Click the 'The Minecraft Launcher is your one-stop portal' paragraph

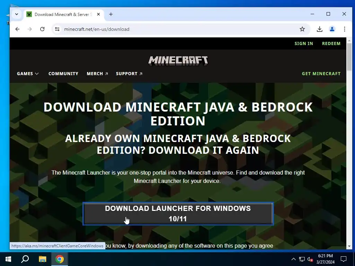[x=178, y=177]
